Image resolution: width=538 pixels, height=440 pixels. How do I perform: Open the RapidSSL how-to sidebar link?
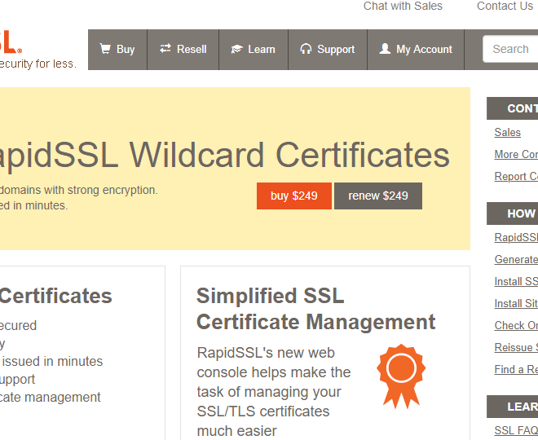tap(516, 237)
